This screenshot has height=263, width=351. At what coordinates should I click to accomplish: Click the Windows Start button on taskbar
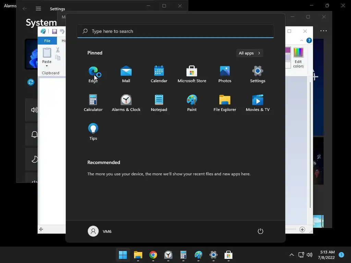click(x=123, y=255)
